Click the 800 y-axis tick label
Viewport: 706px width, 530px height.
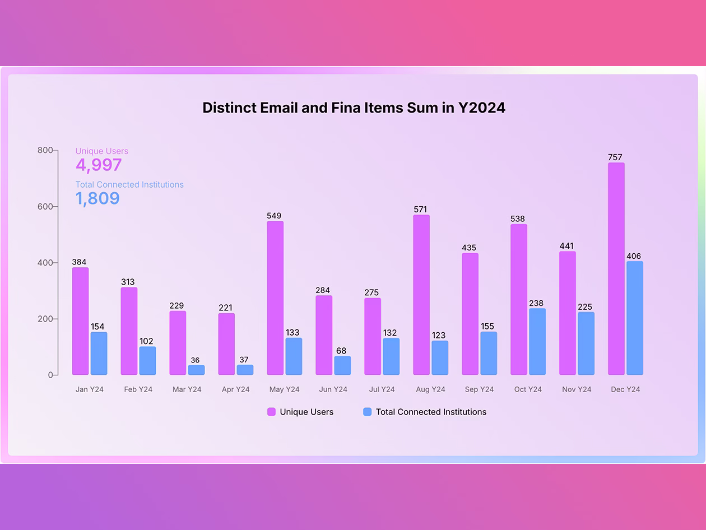coord(45,150)
